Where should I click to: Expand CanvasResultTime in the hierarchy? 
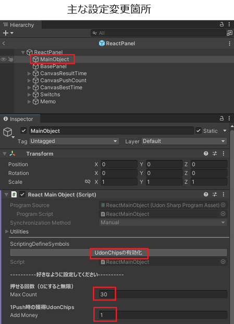(x=29, y=73)
